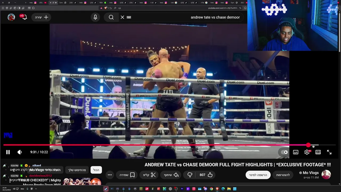Open player settings gear icon

[307, 152]
